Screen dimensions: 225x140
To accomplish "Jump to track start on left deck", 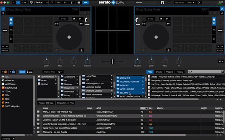I will 74,19.
